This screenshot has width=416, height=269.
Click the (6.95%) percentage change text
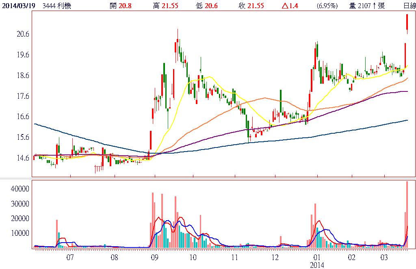327,5
